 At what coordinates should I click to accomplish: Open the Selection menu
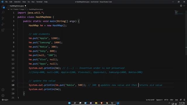pyautogui.click(x=17, y=2)
